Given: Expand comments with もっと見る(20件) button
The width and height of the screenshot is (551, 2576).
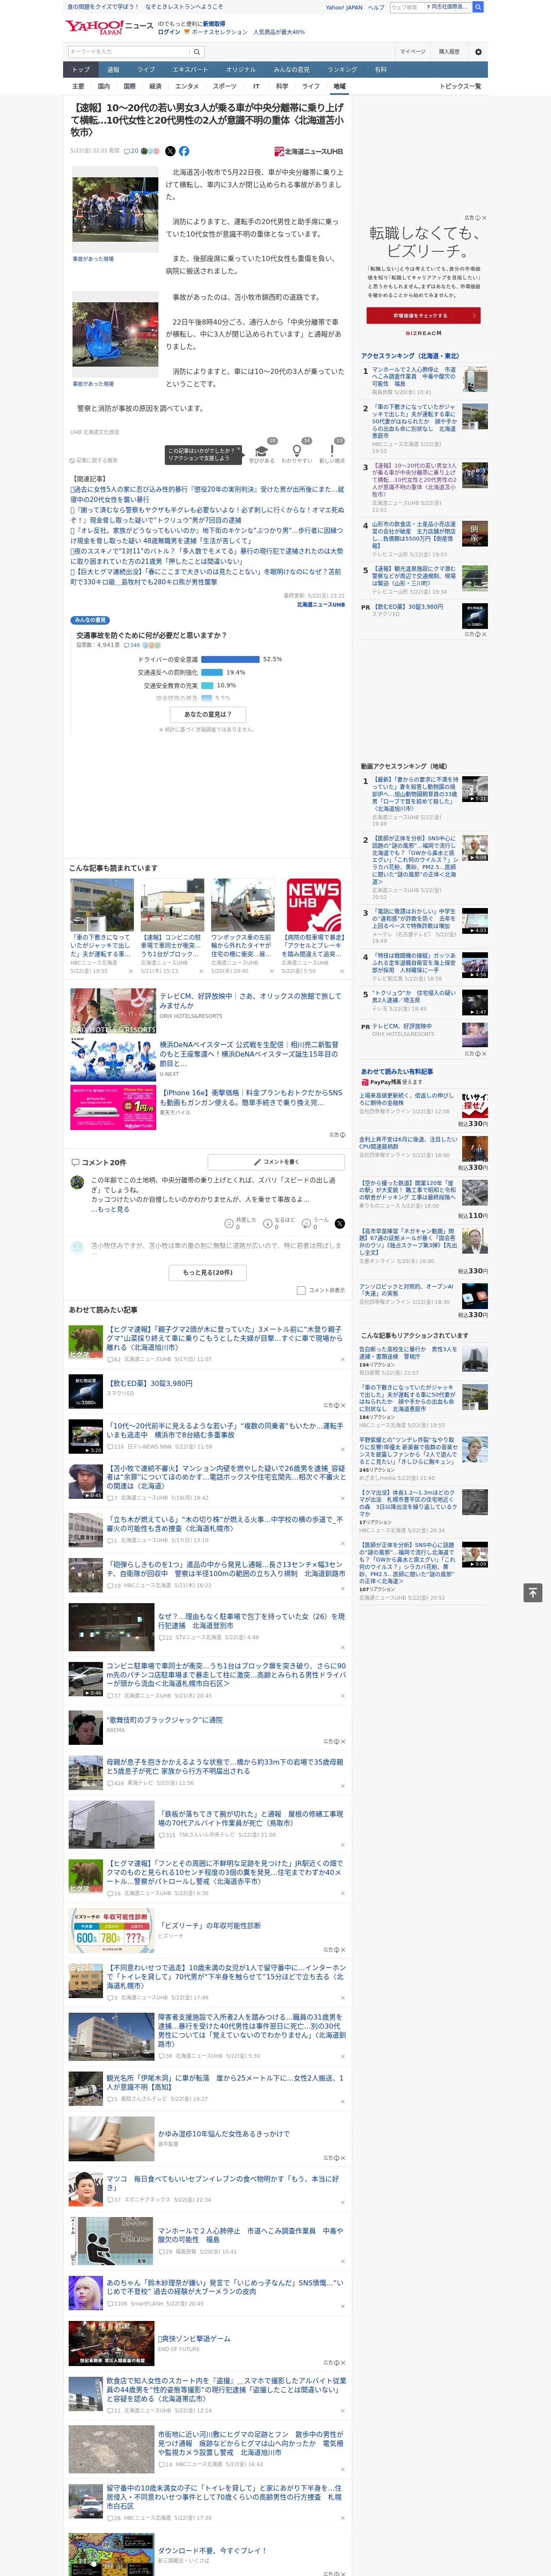Looking at the screenshot, I should (208, 1272).
